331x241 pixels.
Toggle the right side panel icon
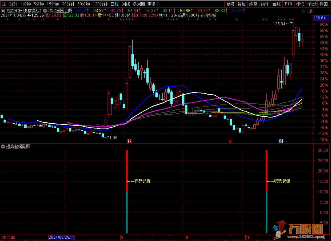(x=309, y=11)
